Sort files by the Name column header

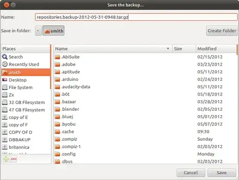pyautogui.click(x=113, y=49)
